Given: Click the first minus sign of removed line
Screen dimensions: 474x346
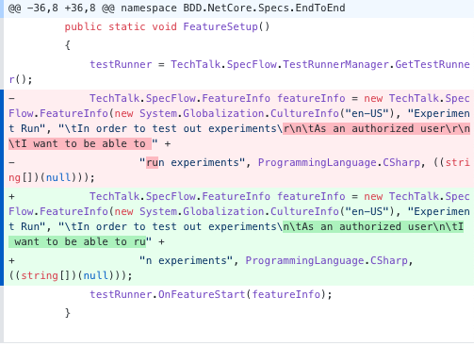Looking at the screenshot, I should pos(11,98).
